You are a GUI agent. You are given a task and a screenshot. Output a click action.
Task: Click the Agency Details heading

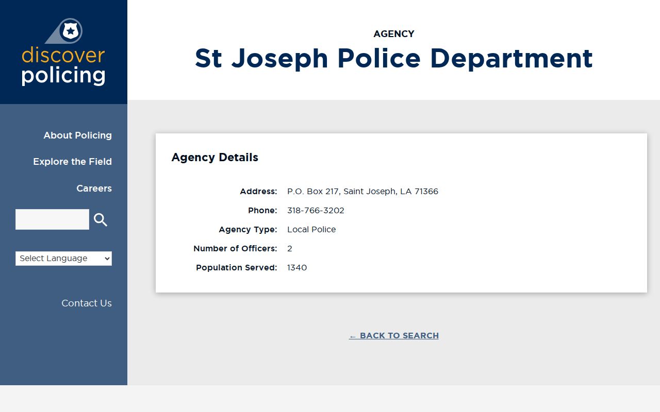[x=214, y=158]
